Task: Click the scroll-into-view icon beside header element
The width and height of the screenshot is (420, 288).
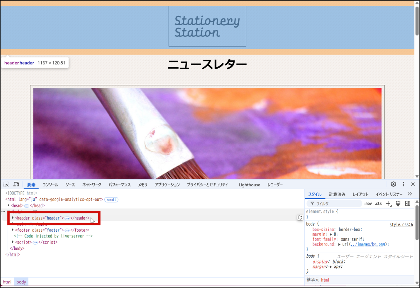Action: [300, 217]
